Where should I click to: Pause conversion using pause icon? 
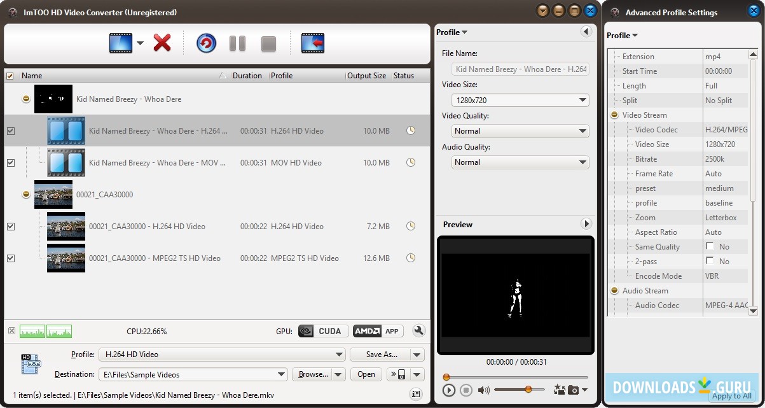coord(237,43)
